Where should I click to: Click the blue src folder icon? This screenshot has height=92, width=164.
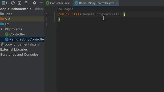[2, 24]
